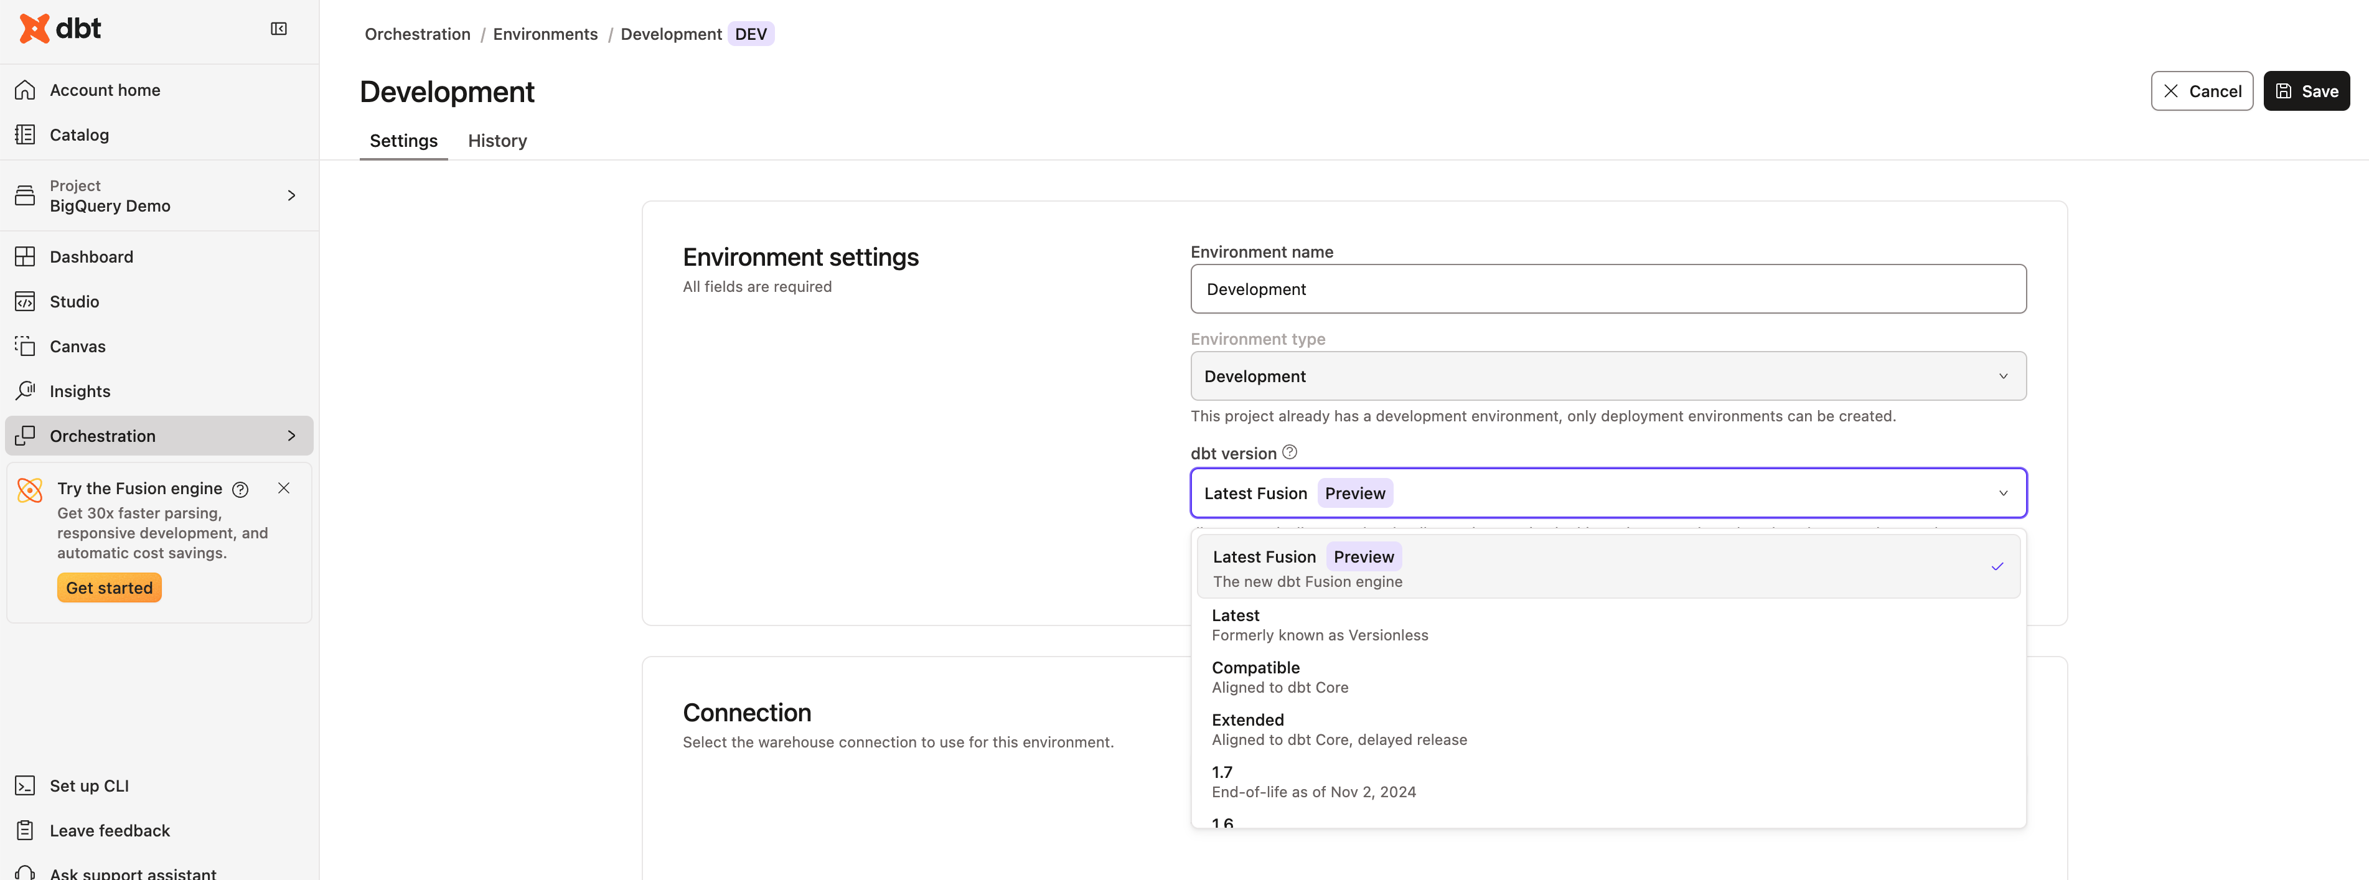Open Account home in the sidebar
This screenshot has width=2369, height=880.
[159, 90]
